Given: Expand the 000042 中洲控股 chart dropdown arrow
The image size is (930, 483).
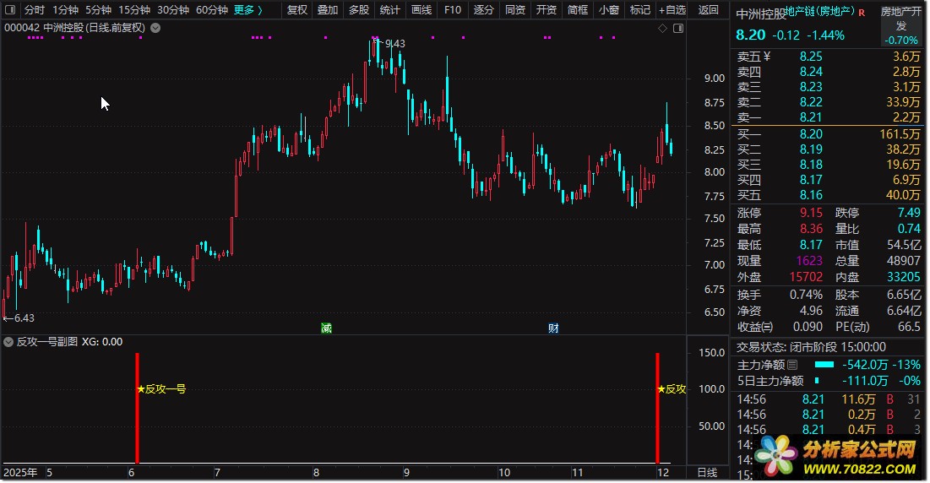Looking at the screenshot, I should pos(155,28).
